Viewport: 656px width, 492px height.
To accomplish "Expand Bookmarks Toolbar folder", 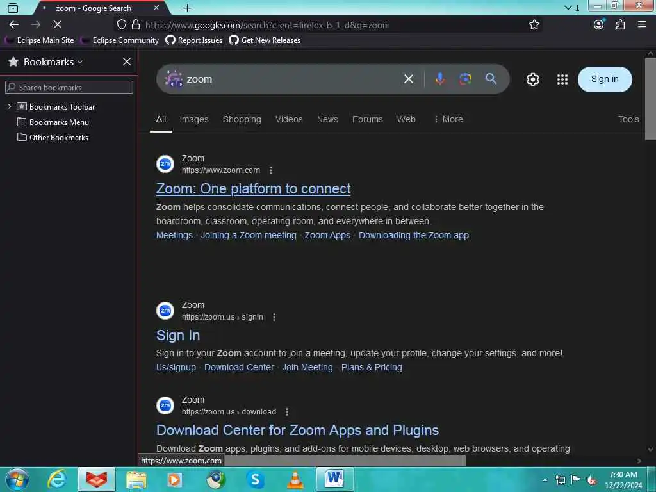I will point(9,106).
